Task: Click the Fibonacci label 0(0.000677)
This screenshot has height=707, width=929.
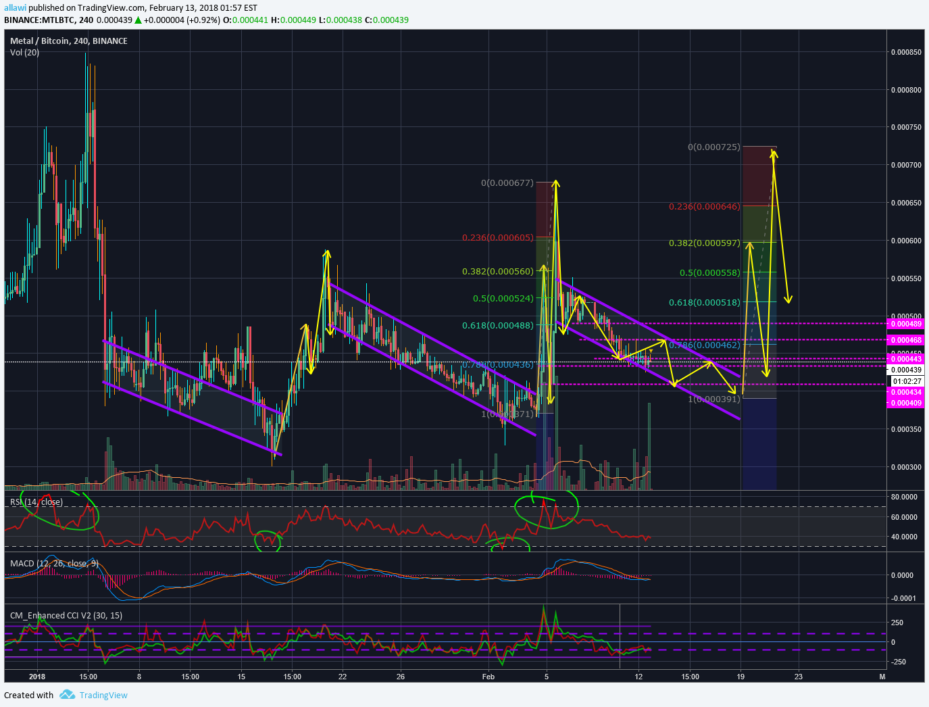Action: click(x=507, y=182)
